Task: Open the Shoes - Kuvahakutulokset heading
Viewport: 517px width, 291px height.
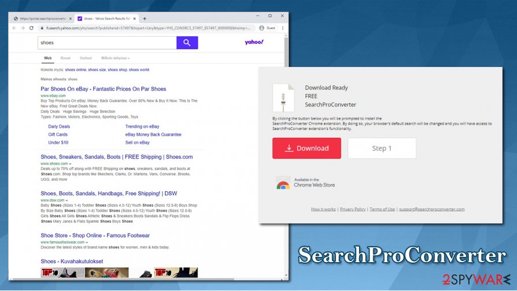Action: pyautogui.click(x=72, y=262)
